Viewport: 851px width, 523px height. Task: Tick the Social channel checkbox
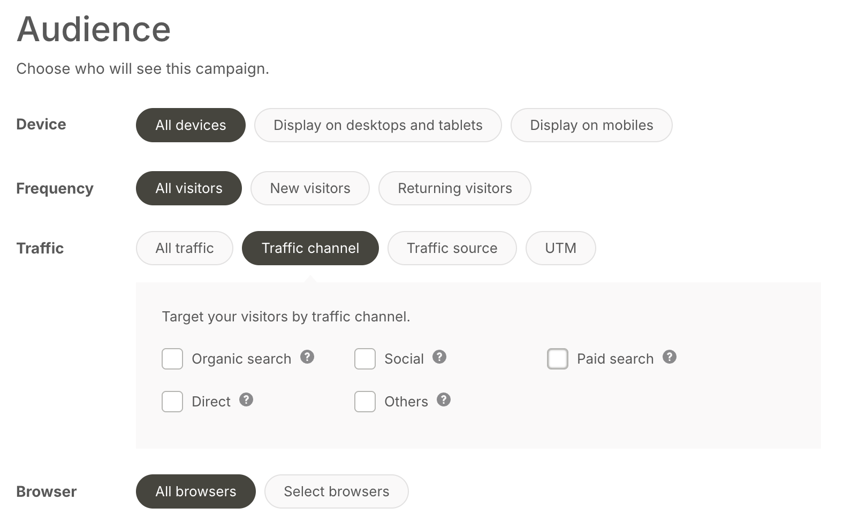[365, 359]
